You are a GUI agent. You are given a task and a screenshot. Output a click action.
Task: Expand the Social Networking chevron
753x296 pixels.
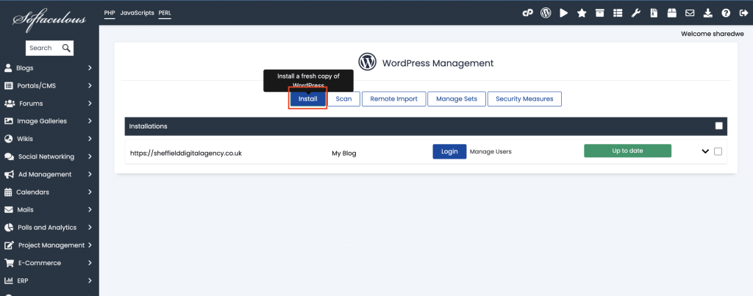coord(90,157)
